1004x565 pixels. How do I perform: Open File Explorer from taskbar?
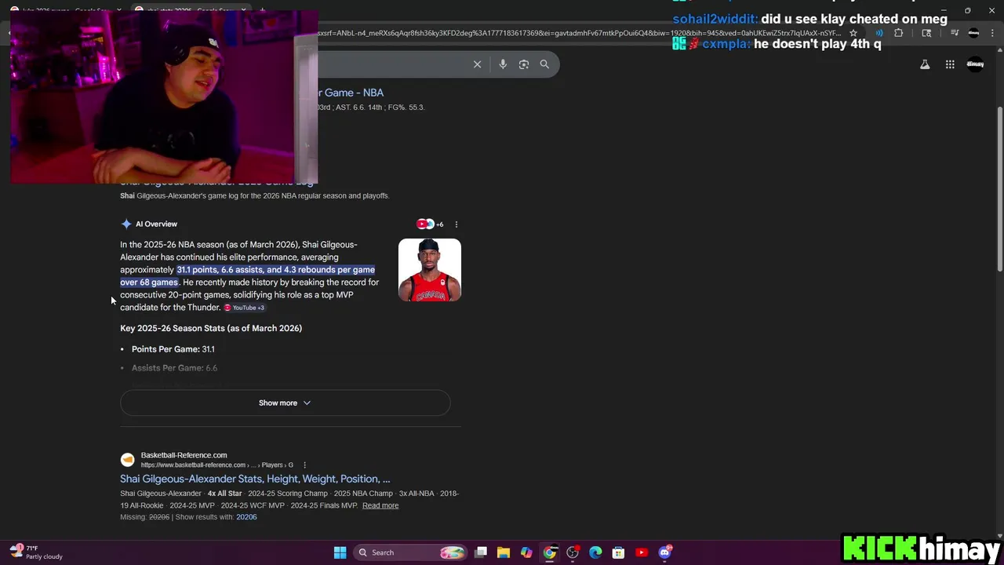(x=504, y=552)
